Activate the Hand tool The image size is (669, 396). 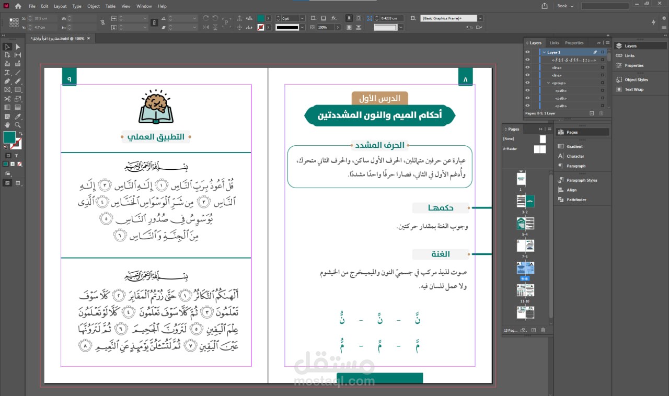point(7,125)
